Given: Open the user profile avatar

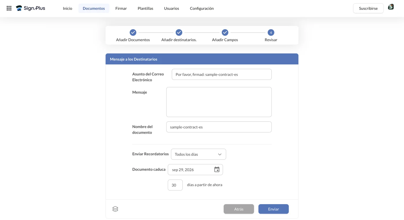Looking at the screenshot, I should 391,7.
